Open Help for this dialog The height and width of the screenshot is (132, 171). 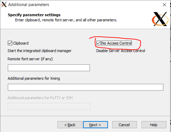coord(153,125)
